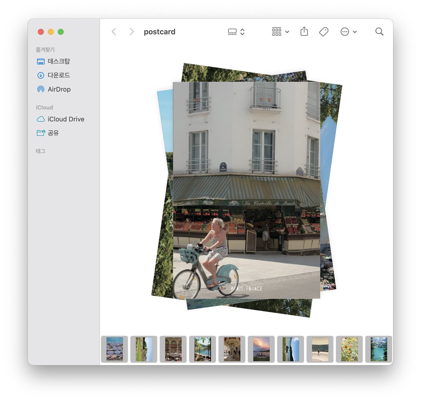Select the green hedge path thumbnail

[x=144, y=349]
